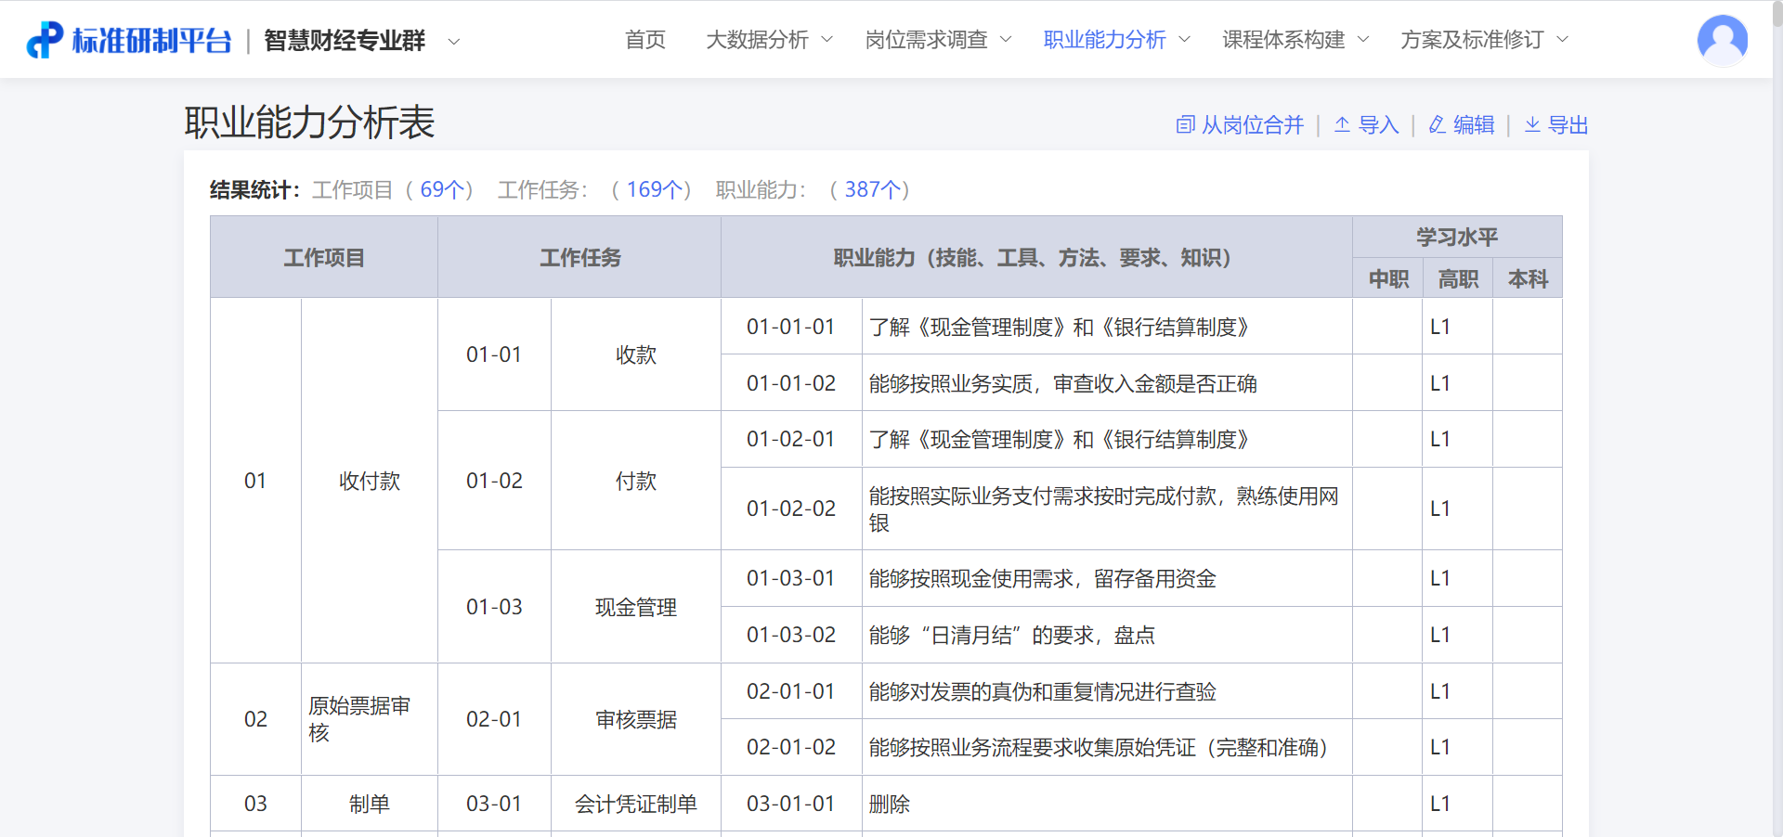Expand the 课程体系构建 menu chevron
The width and height of the screenshot is (1783, 837).
tap(1363, 40)
